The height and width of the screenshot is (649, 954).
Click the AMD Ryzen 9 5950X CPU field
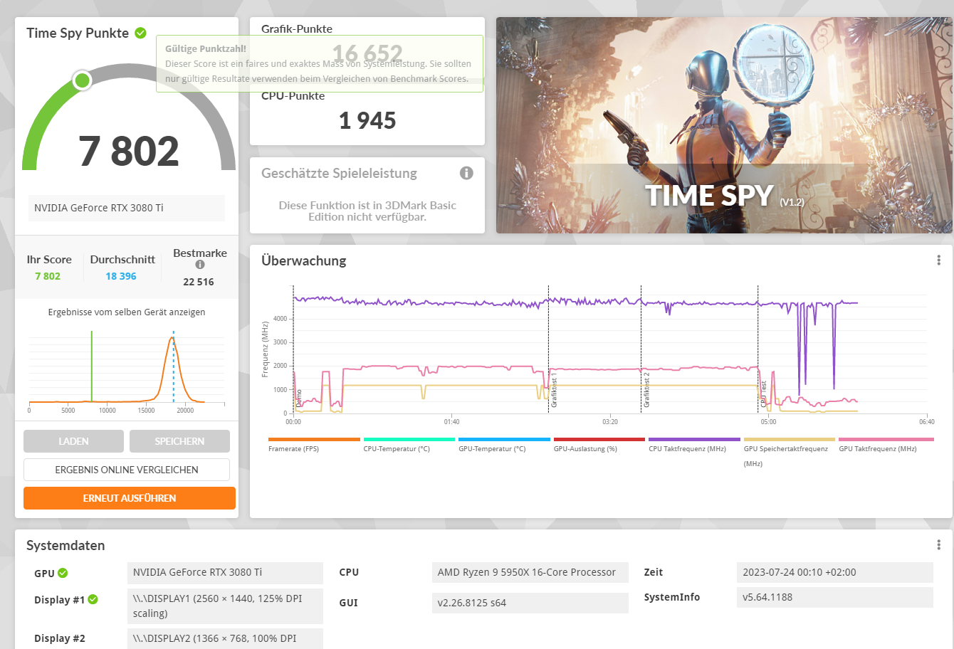[x=530, y=572]
